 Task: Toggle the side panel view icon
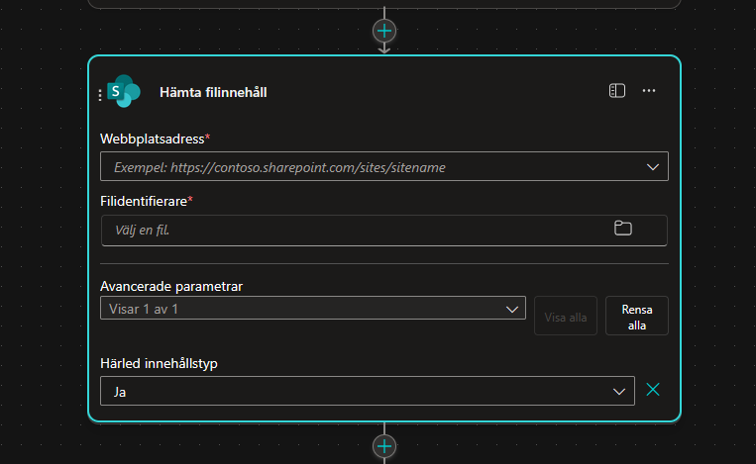coord(616,90)
